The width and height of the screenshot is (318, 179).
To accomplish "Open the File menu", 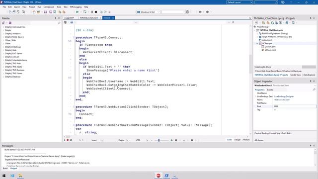I will coord(4,7).
